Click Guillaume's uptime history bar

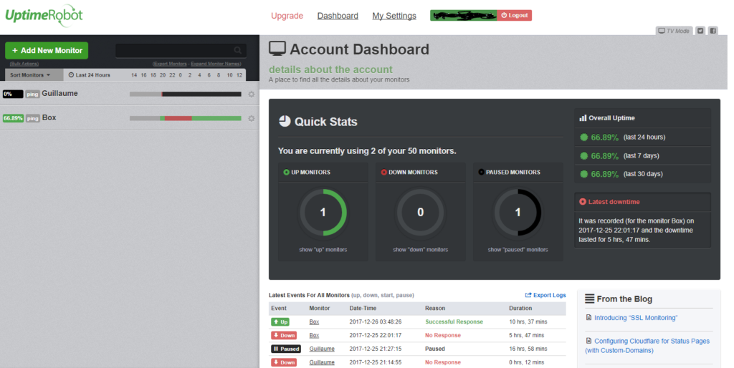tap(186, 94)
